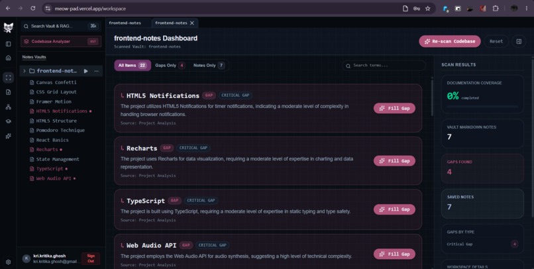Click the items list vertical scrollbar
This screenshot has height=269, width=534.
click(432, 97)
